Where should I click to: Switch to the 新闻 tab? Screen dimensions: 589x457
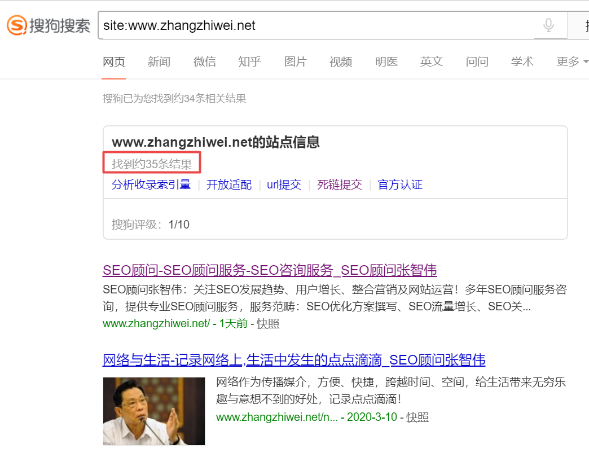(159, 61)
